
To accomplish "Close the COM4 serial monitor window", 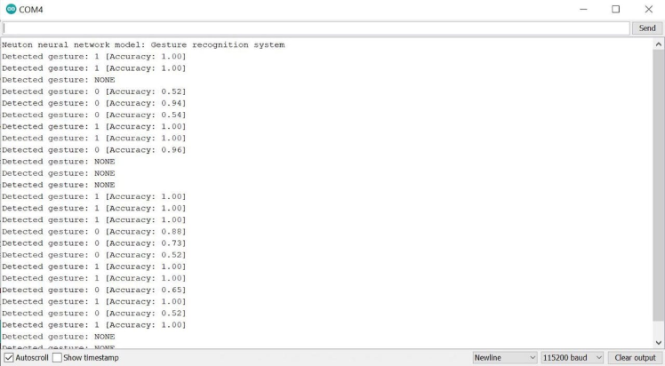I will (x=648, y=9).
